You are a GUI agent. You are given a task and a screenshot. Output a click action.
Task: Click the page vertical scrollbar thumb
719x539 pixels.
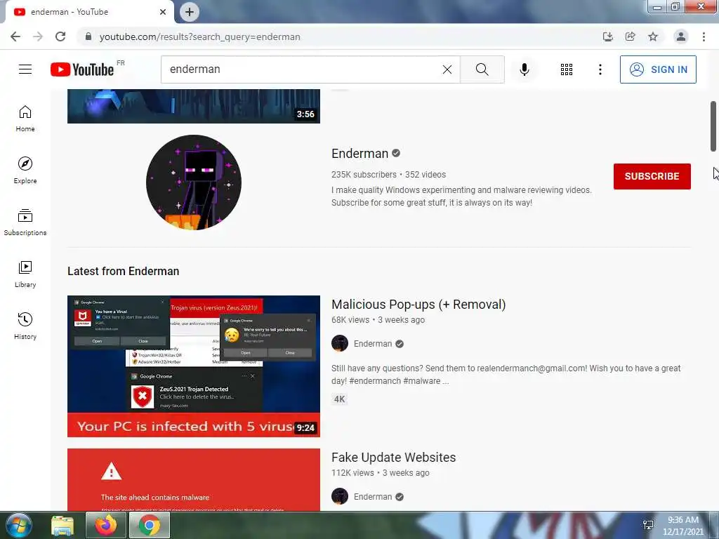click(713, 126)
